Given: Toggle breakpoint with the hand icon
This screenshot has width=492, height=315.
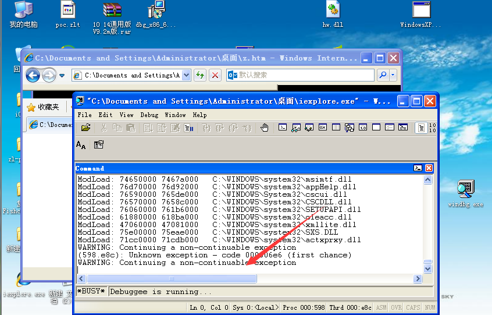Looking at the screenshot, I should [x=265, y=128].
